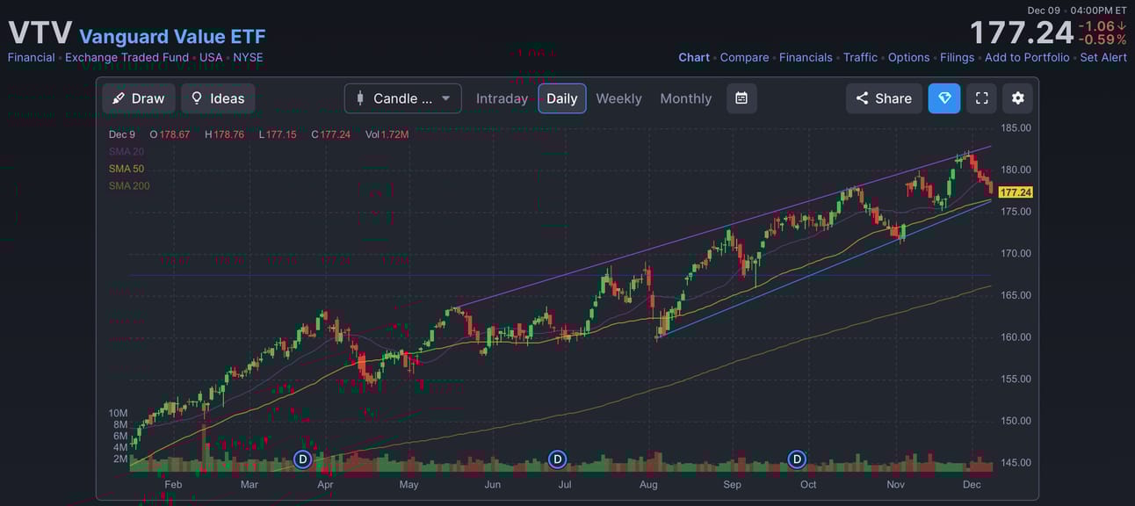The height and width of the screenshot is (506, 1135).
Task: Click the Vanguard Value ETF name
Action: click(x=172, y=36)
